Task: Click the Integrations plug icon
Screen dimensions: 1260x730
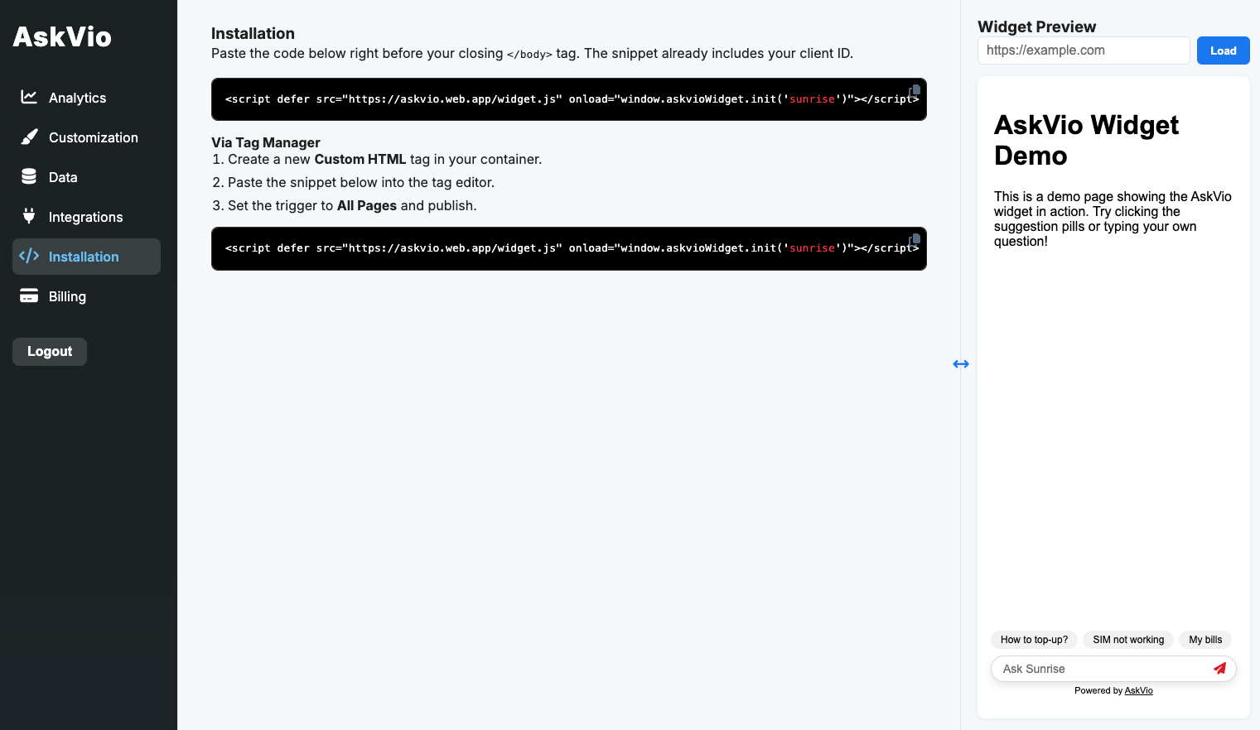Action: (29, 216)
